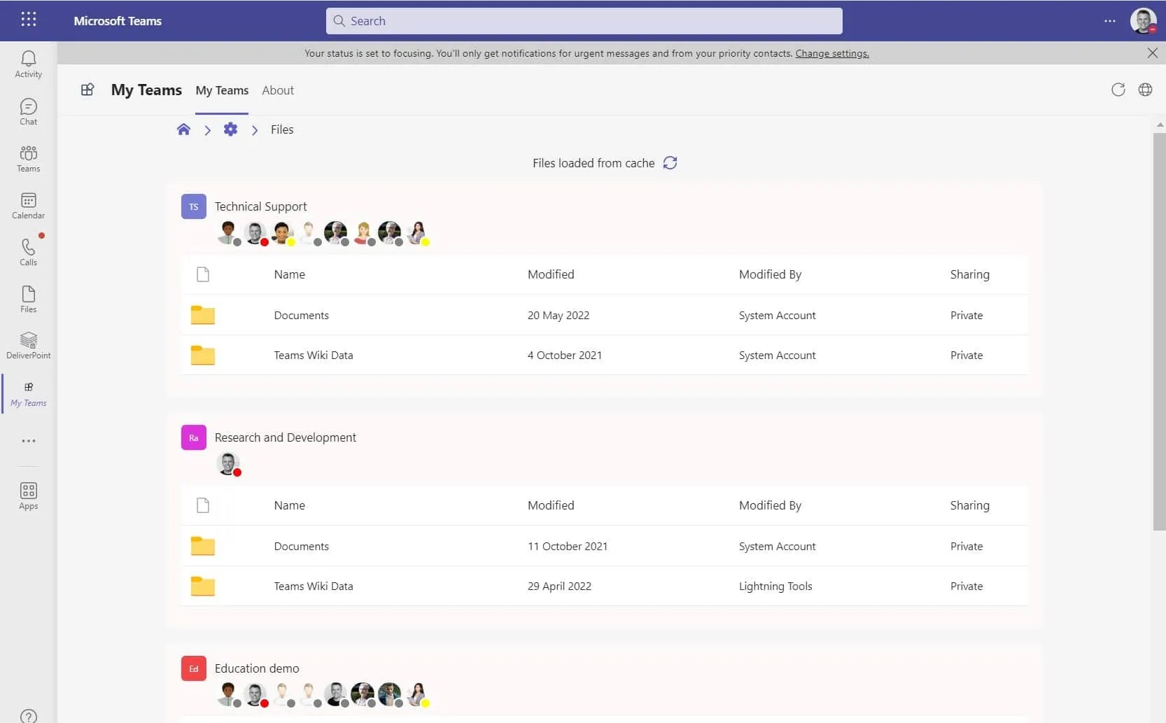
Task: Click the Search box
Action: click(584, 21)
